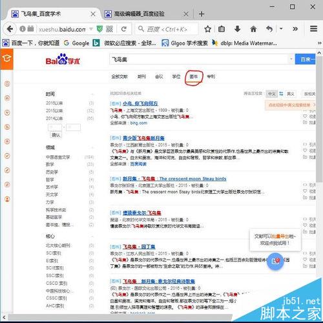Collapse the 时间 filter section
Viewport: 323px width, 323px height.
coord(92,94)
